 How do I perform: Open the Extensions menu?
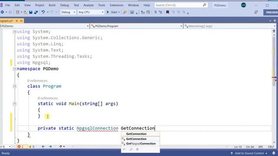click(116, 5)
